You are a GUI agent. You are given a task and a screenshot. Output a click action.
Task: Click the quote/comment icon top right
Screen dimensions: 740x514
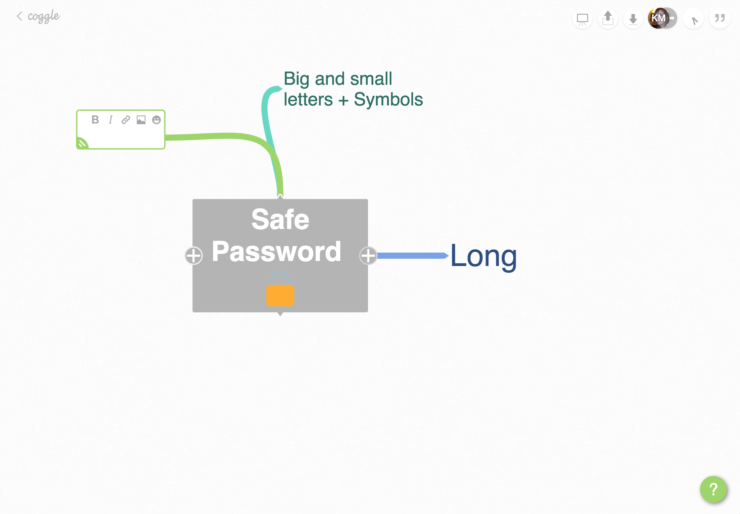pyautogui.click(x=720, y=18)
